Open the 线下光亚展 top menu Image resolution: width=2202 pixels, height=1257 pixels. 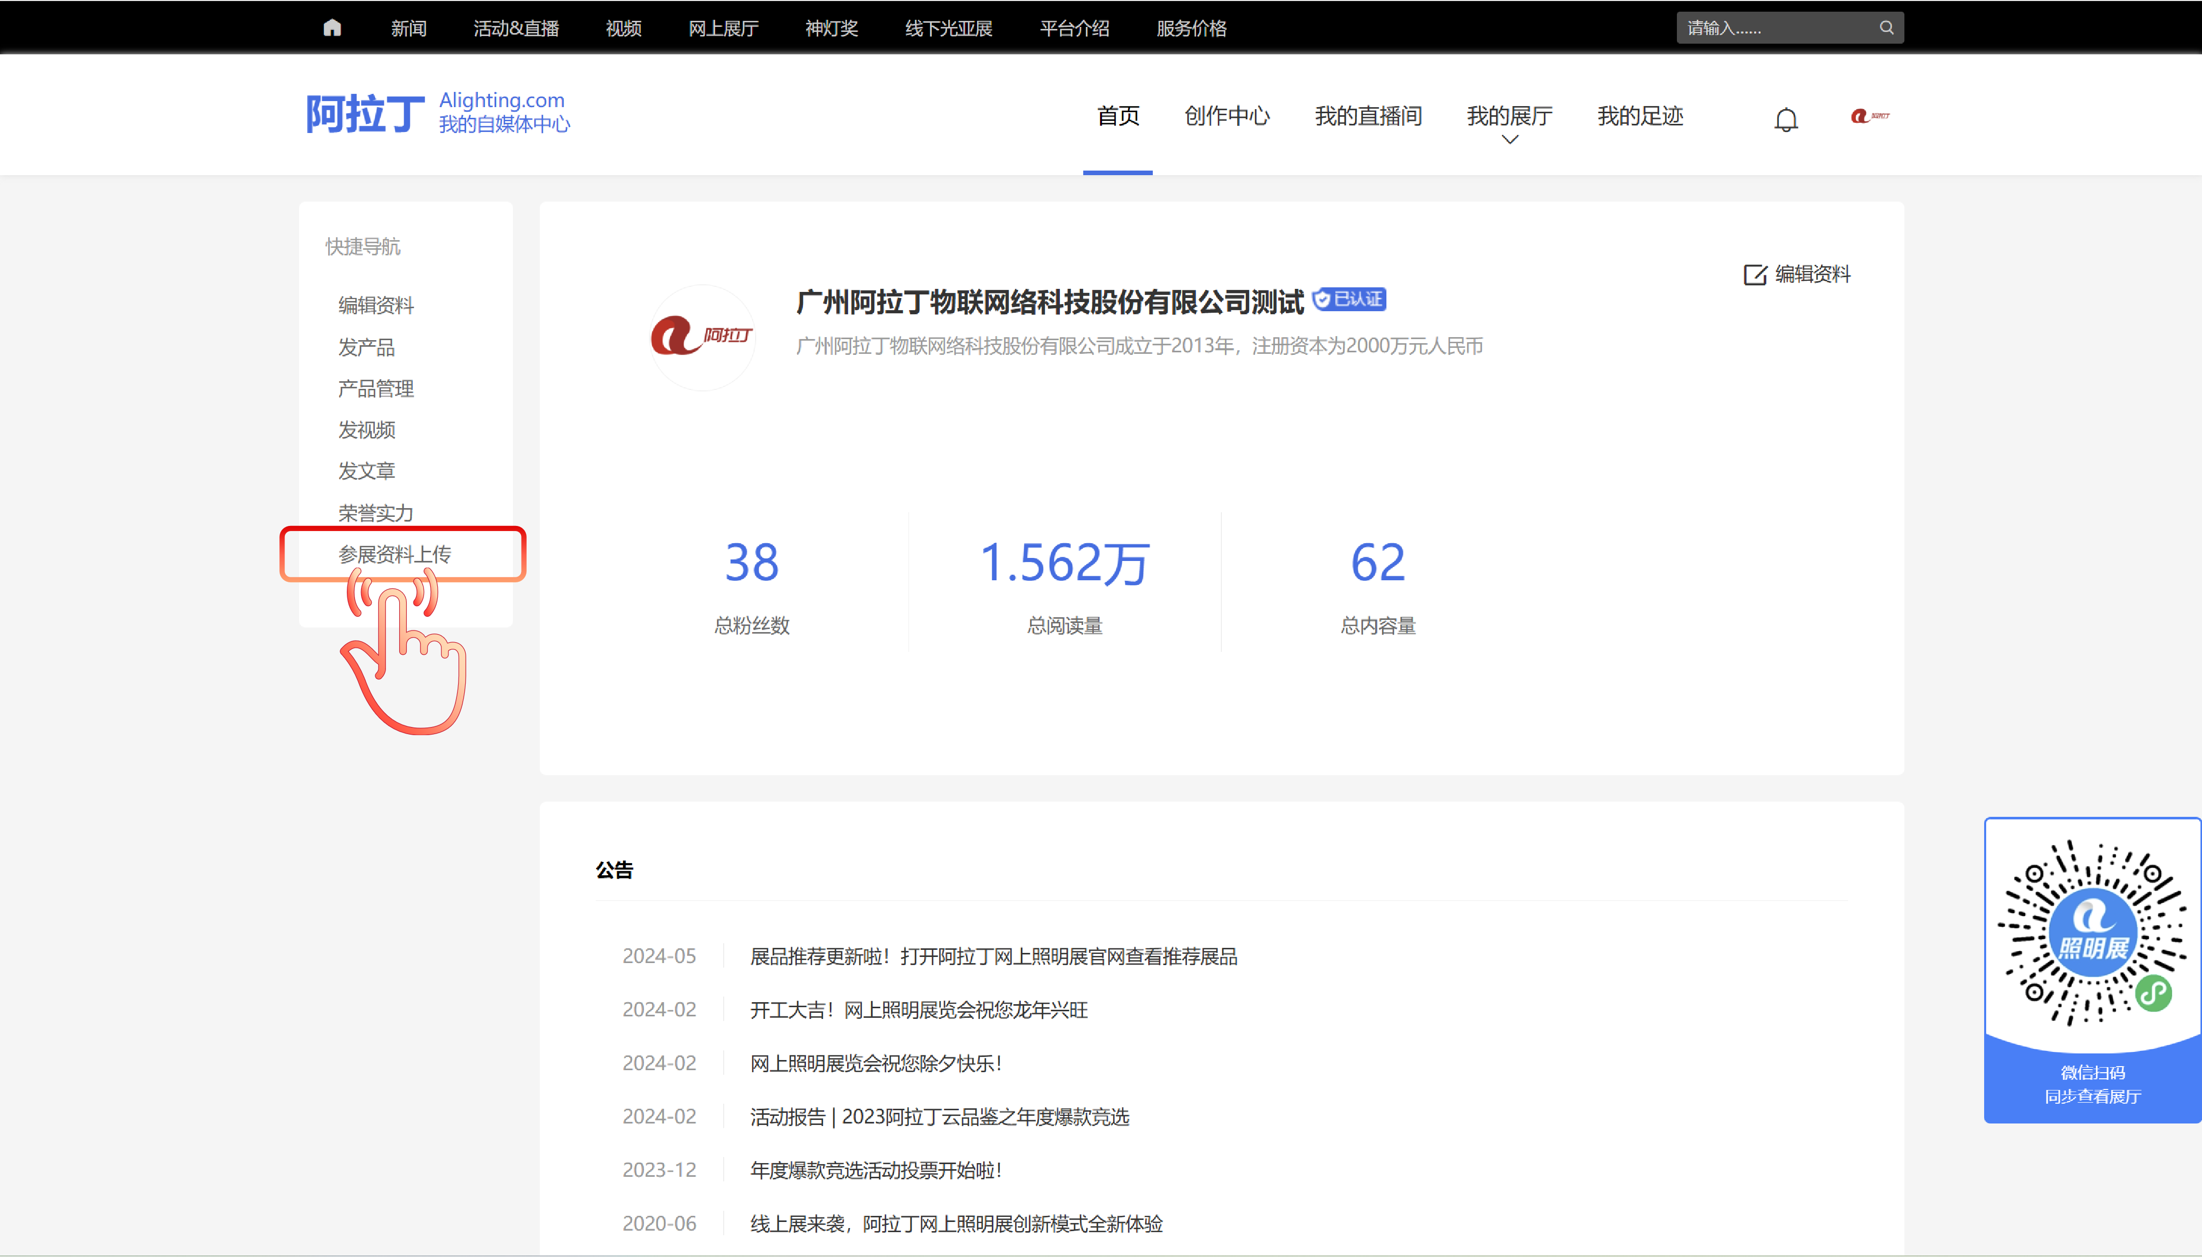(949, 28)
